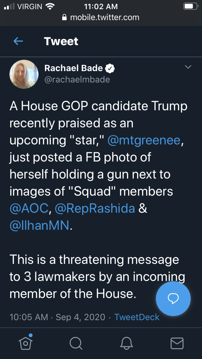The width and height of the screenshot is (202, 359).
Task: Open the @IlhanMN mention link
Action: 39,225
